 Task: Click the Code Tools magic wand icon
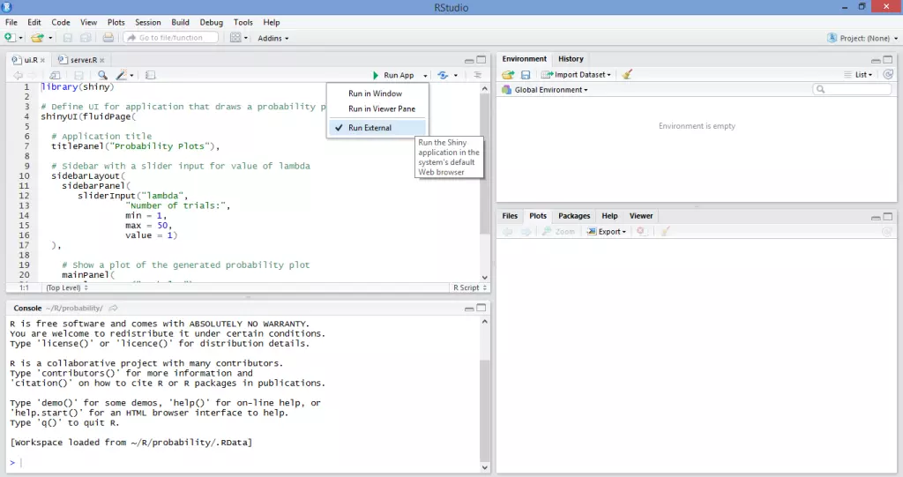(x=121, y=75)
